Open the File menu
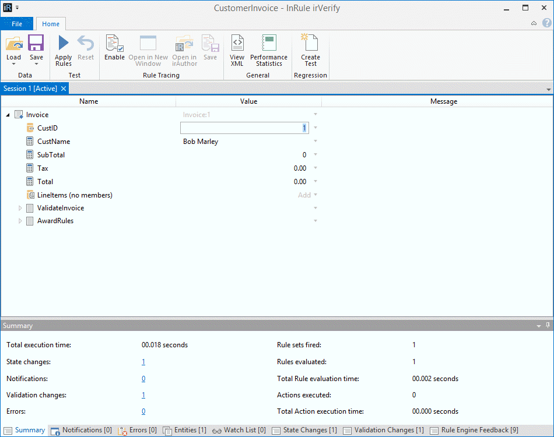 point(17,24)
